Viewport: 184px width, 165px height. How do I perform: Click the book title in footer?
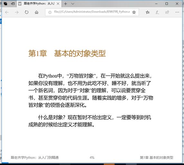pyautogui.click(x=35, y=158)
